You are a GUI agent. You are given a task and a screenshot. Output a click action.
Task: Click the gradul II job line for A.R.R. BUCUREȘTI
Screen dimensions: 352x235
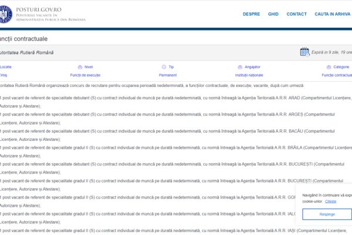172,185
